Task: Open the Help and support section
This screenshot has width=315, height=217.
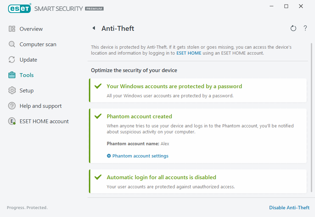Action: click(40, 106)
